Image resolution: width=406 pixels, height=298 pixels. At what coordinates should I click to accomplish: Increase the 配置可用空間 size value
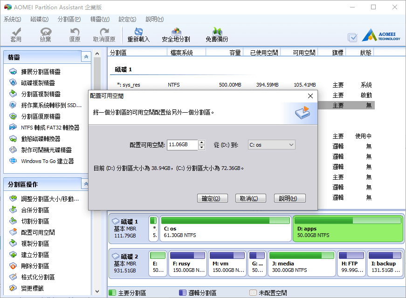tap(201, 142)
